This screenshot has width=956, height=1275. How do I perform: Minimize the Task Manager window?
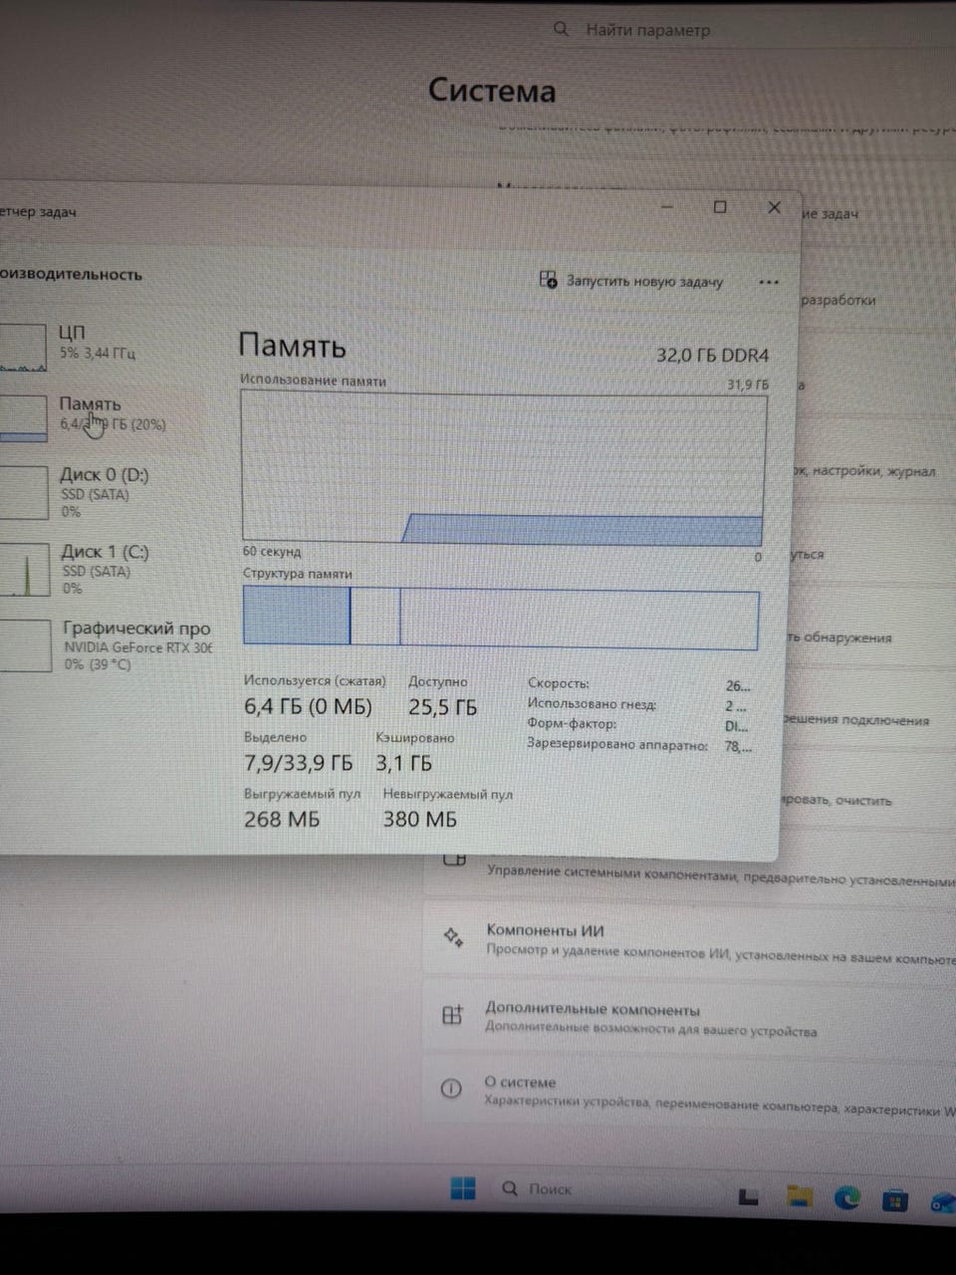pyautogui.click(x=667, y=206)
